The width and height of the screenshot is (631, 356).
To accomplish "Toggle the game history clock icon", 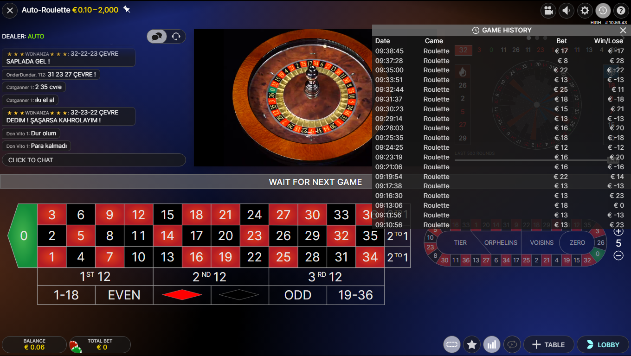I will click(603, 10).
